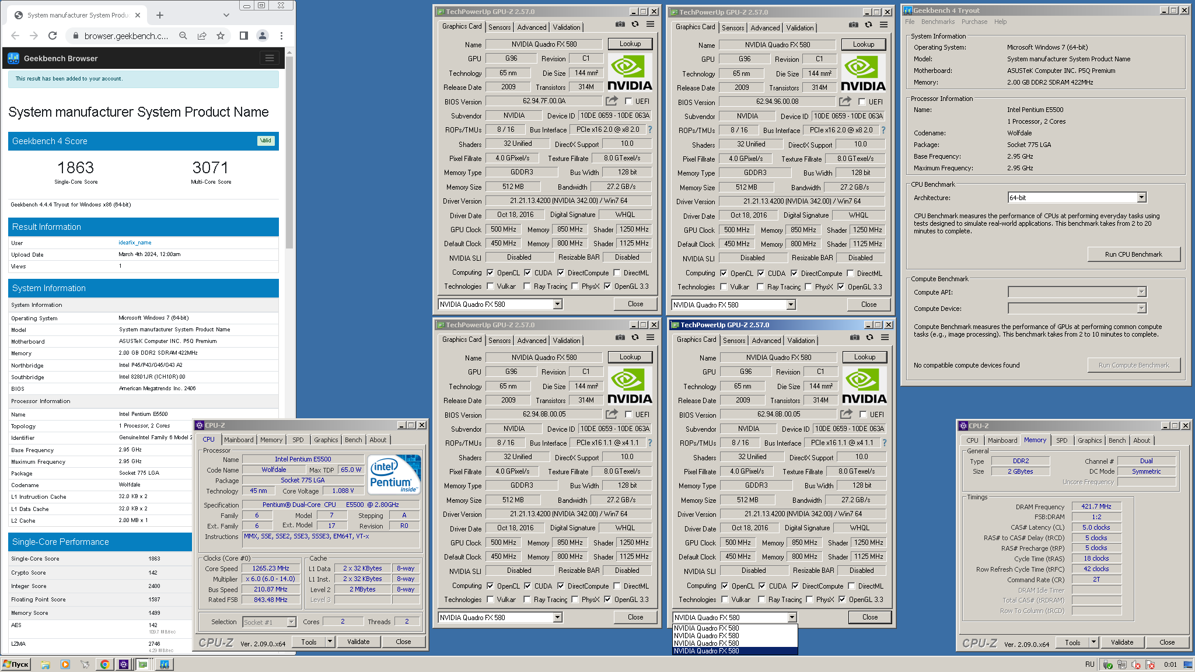Toggle Ray Tracing checkbox in active GPU-Z window
The image size is (1195, 672).
coord(761,599)
